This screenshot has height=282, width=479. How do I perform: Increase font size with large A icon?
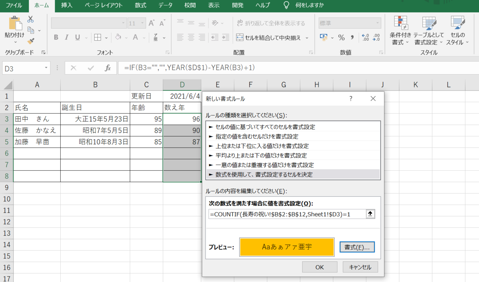coord(152,23)
